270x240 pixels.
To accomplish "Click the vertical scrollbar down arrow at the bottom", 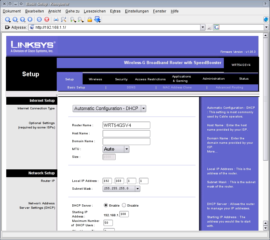I will [266, 228].
